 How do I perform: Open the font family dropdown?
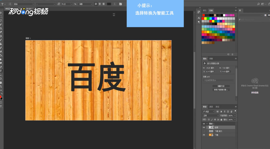24,4
